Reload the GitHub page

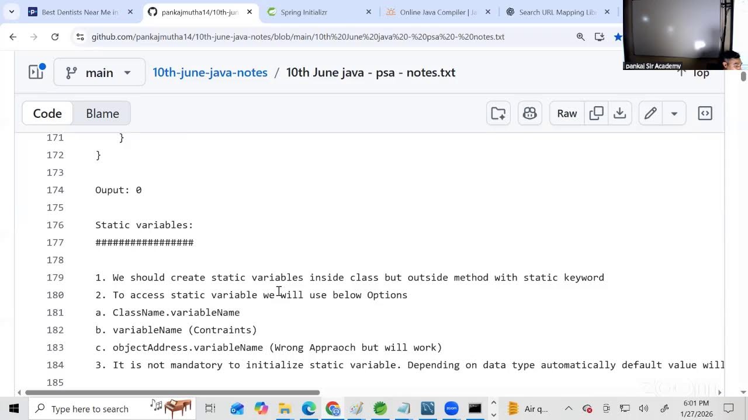click(55, 37)
